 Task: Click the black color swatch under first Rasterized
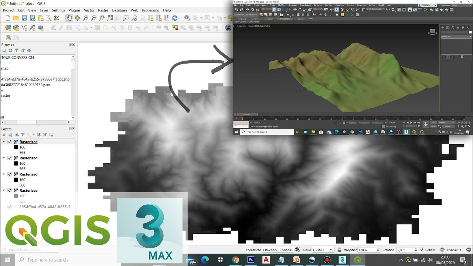coord(16,147)
